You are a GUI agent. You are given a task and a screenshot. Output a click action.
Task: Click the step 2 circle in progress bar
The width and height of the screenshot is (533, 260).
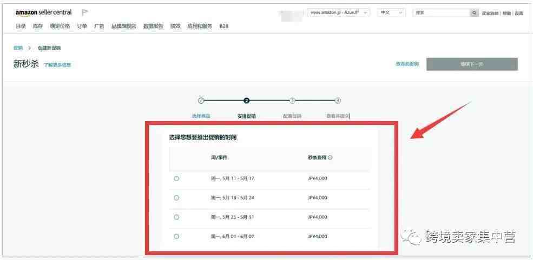(x=246, y=101)
